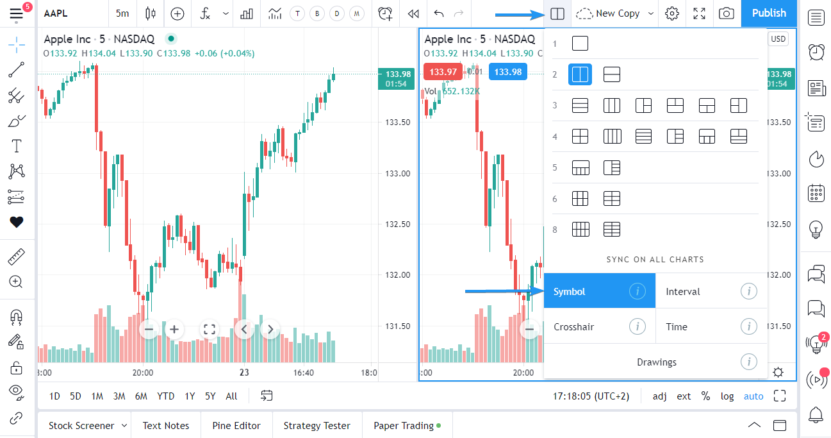Enable Interval sync on all charts
This screenshot has height=438, width=831.
pyautogui.click(x=711, y=291)
